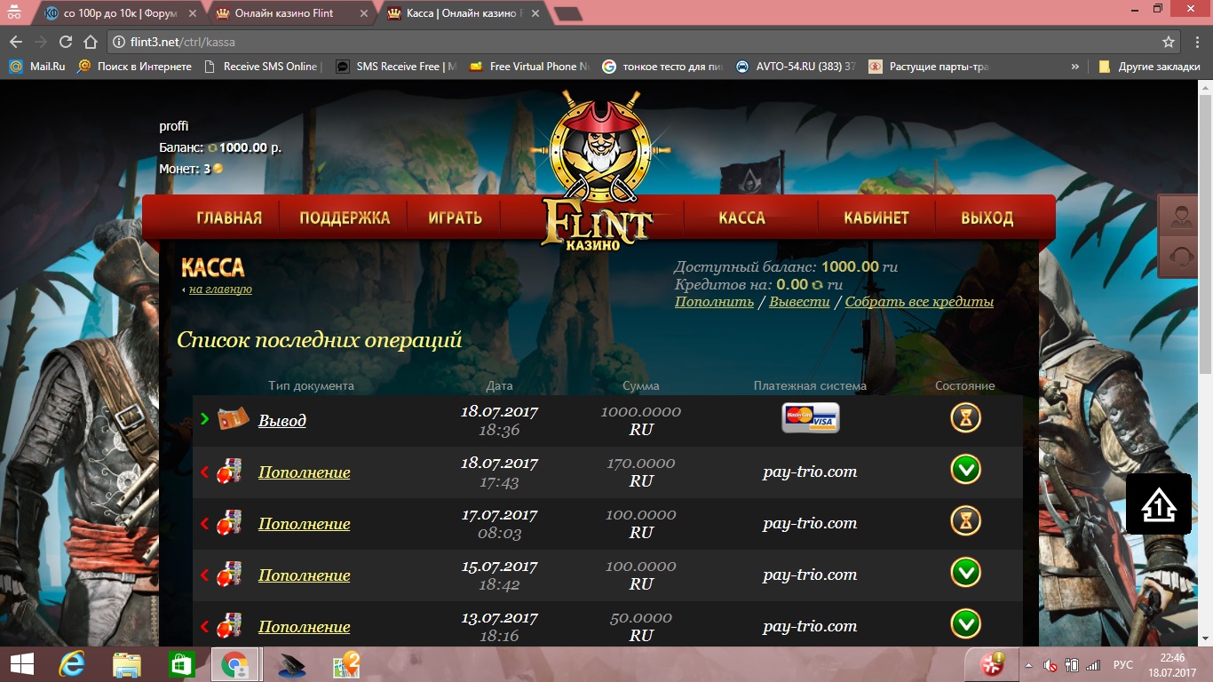The image size is (1213, 682).
Task: Open the Mail.Ru bookmark
Action: coord(37,67)
